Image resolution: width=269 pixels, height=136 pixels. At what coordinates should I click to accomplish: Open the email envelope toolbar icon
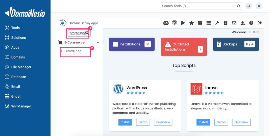coord(234,23)
